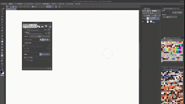Screen dimensions: 185x104
Task: Select the Lasso selection tool
Action: [x=2, y=25]
